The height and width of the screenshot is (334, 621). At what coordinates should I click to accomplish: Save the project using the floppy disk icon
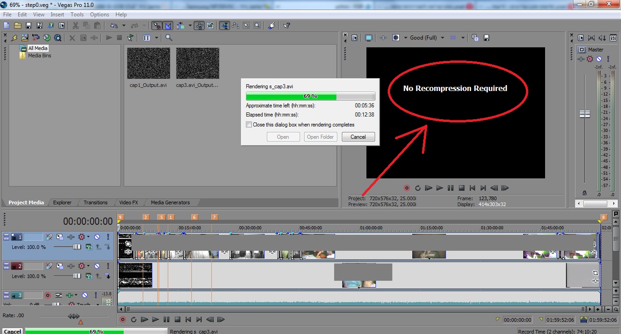click(x=28, y=25)
